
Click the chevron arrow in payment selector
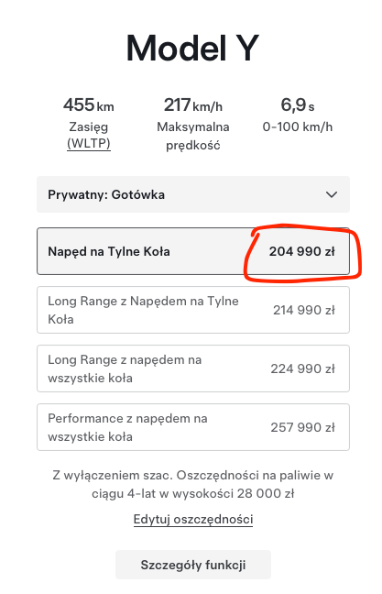click(332, 194)
